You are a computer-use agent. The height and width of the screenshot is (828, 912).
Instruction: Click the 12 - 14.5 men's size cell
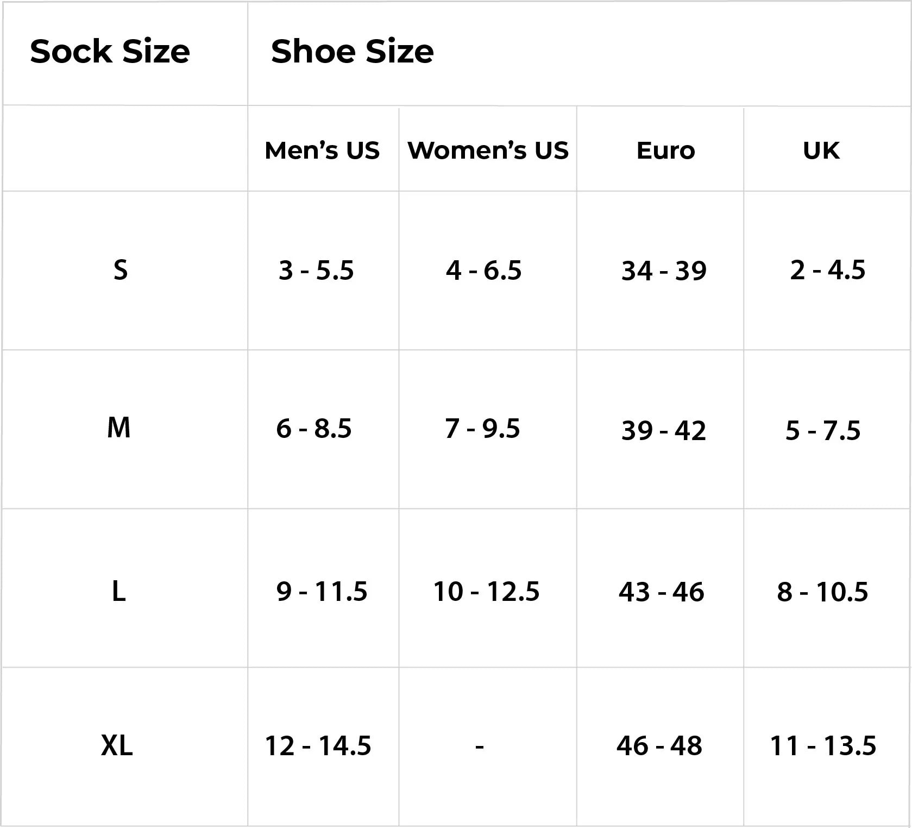318,745
